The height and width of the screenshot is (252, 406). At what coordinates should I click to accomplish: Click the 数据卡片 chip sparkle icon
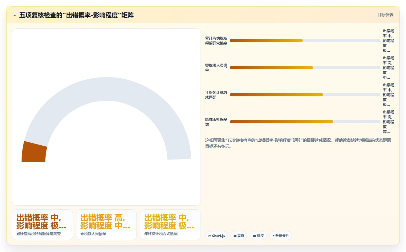[273, 236]
